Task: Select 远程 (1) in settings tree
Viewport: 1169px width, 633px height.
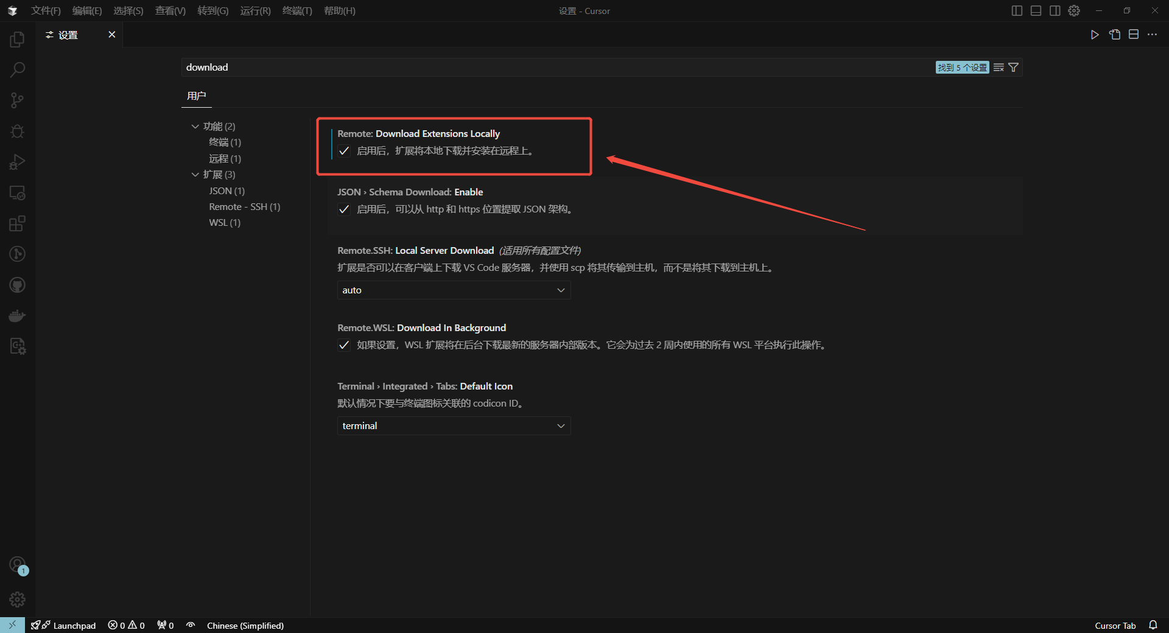Action: 225,159
